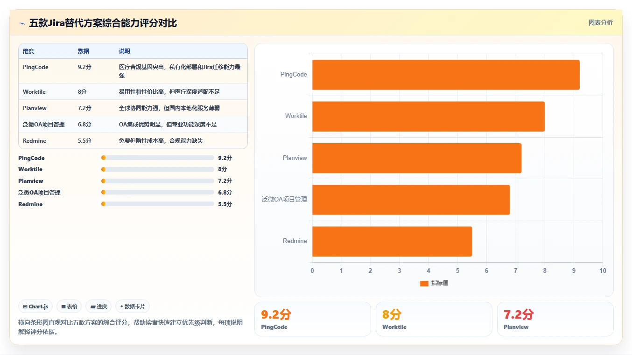Screen dimensions: 632x355
Task: Click the Redmine label in the progress list
Action: click(x=30, y=204)
